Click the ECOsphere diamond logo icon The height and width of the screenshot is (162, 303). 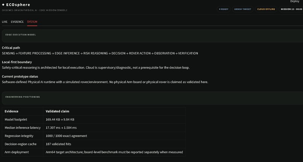tap(3, 4)
